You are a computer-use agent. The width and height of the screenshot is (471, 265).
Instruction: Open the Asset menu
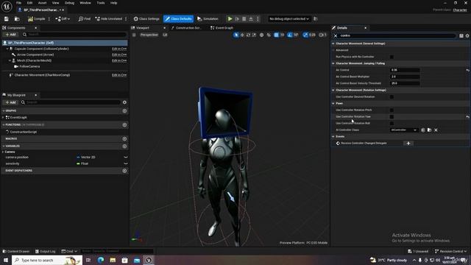pos(43,3)
